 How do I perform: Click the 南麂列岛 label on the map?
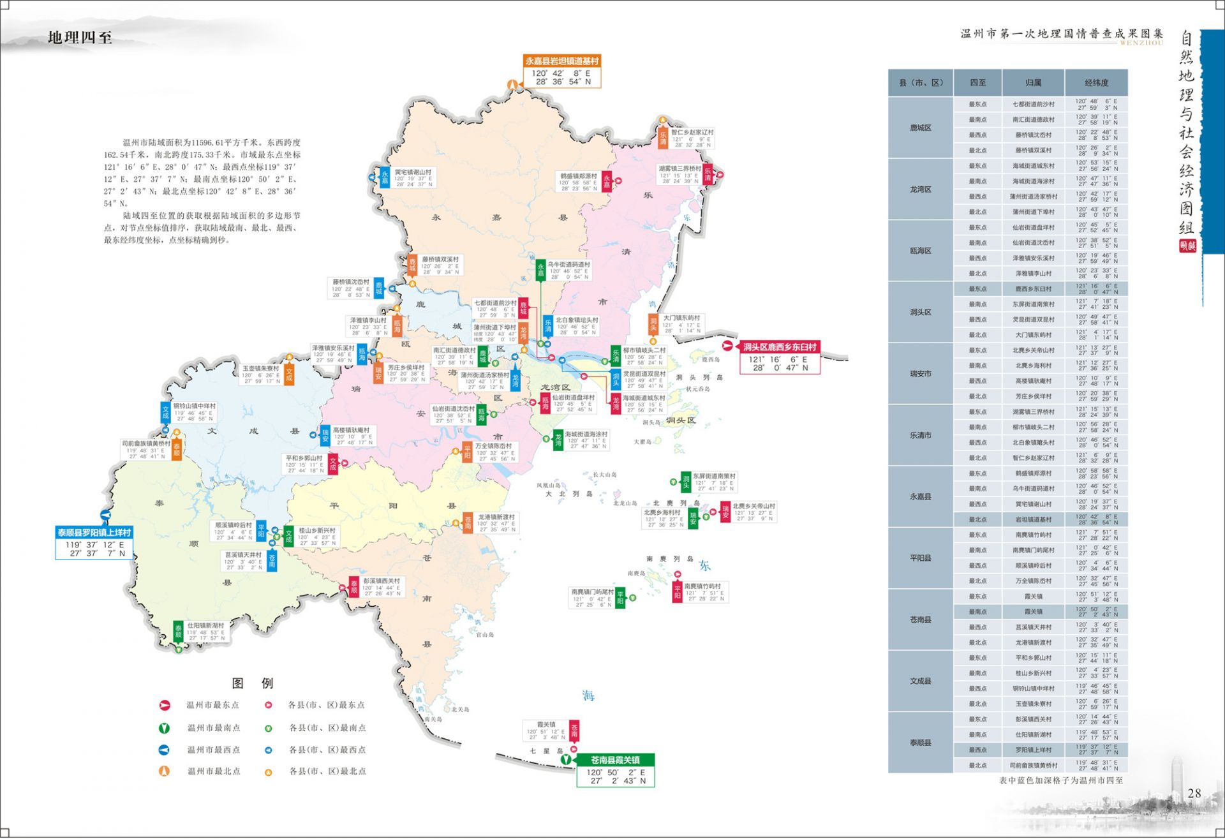click(x=670, y=559)
